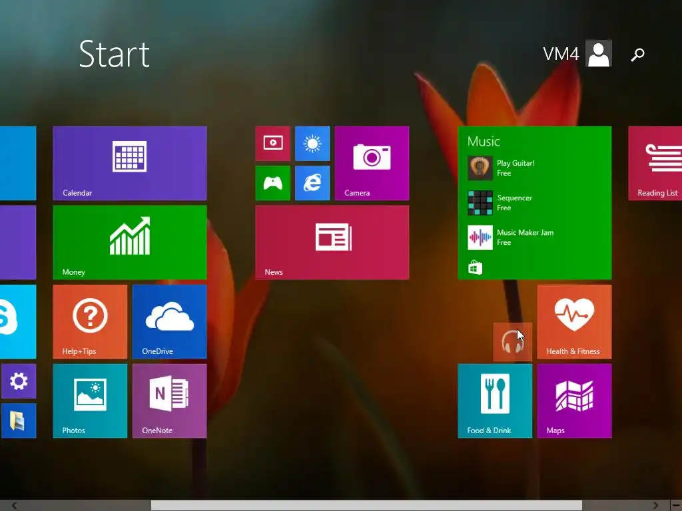Viewport: 682px width, 511px height.
Task: Open the PC settings gear tile
Action: (x=19, y=381)
